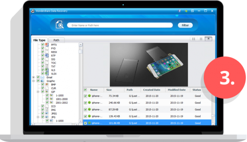
Task: Click the Enter Name or Path search field
Action: point(120,25)
